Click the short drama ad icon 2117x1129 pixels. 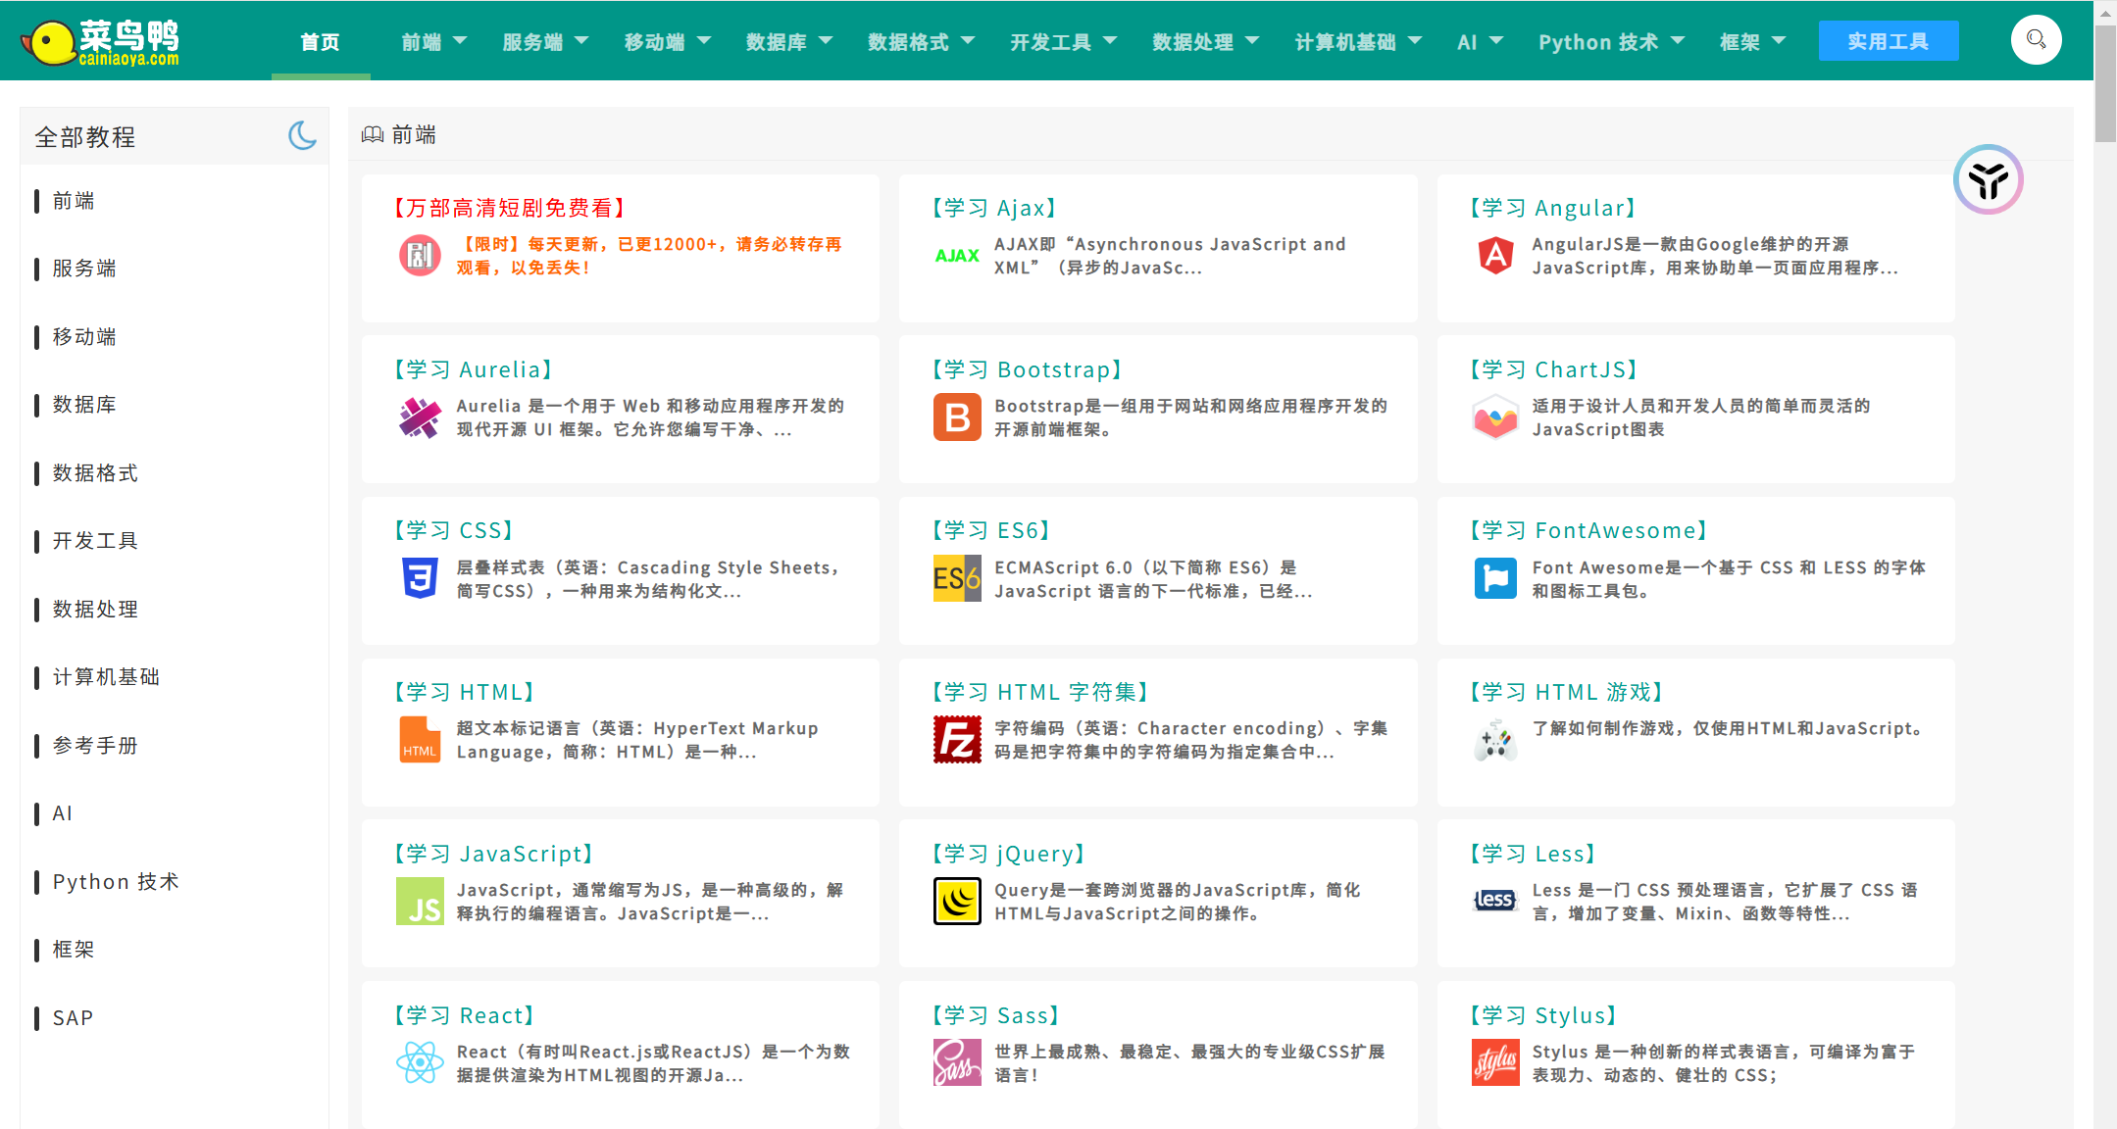420,256
